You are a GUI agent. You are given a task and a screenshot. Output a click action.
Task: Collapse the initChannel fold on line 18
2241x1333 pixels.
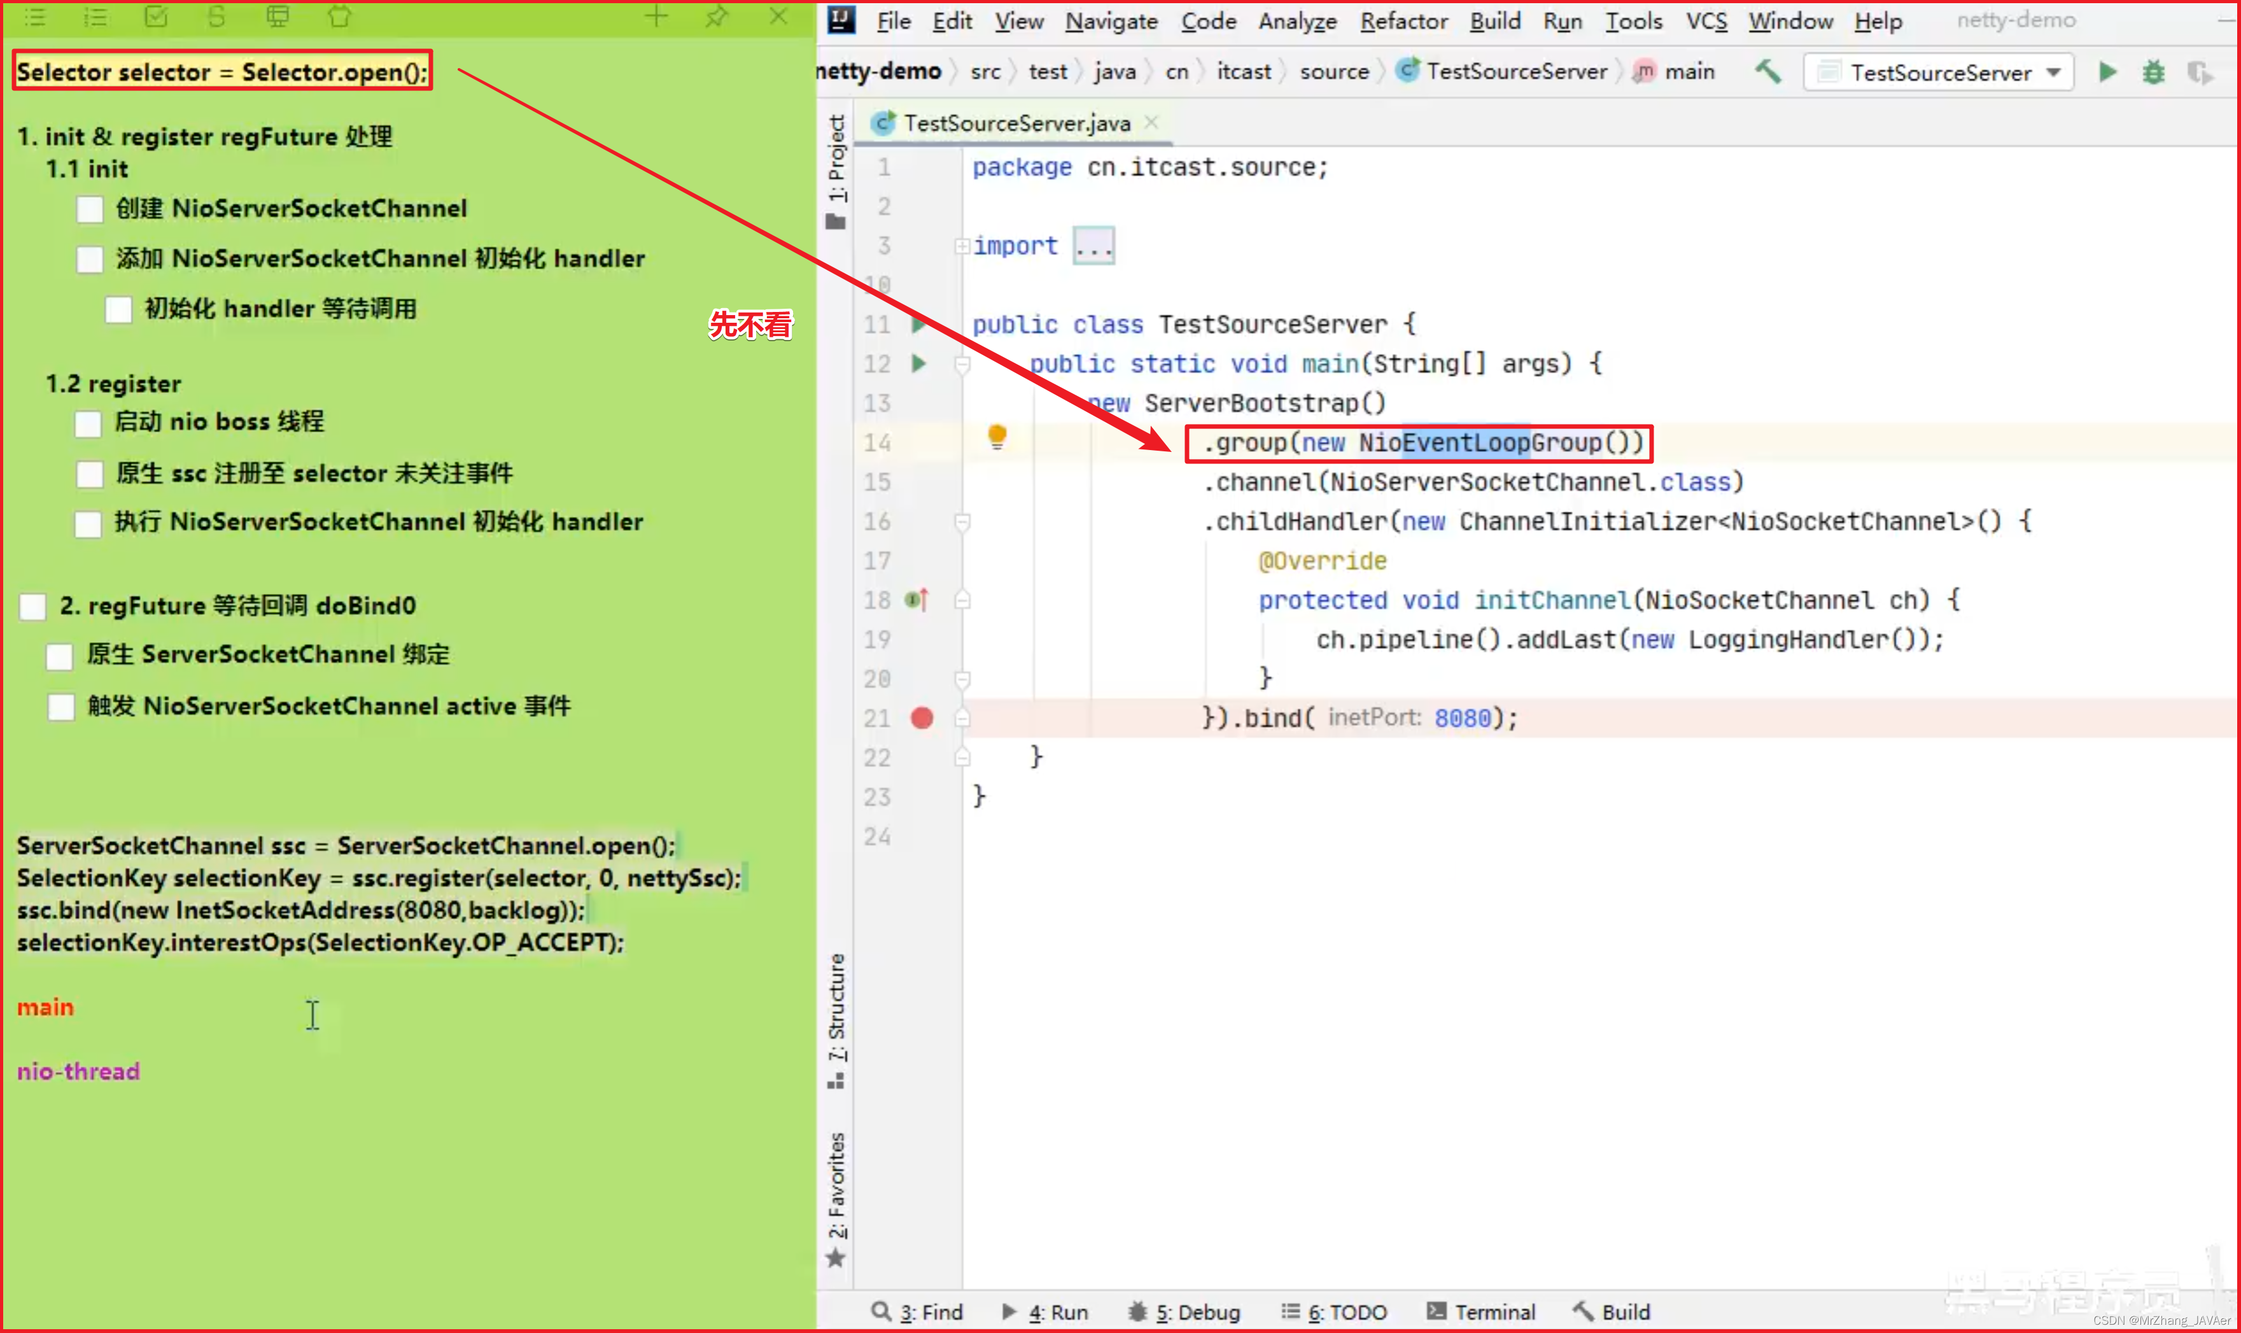[962, 599]
